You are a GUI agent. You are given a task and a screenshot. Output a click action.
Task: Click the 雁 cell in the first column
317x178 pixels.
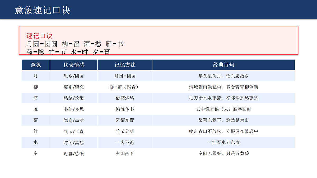click(36, 109)
